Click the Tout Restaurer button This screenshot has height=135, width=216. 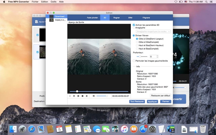coord(137,102)
